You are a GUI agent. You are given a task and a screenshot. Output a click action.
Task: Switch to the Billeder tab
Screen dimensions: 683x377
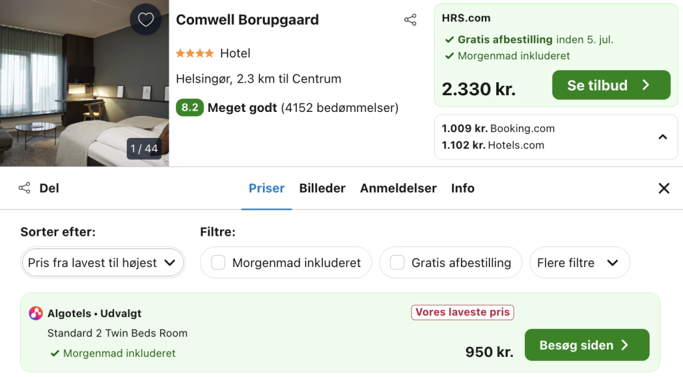[x=322, y=188]
